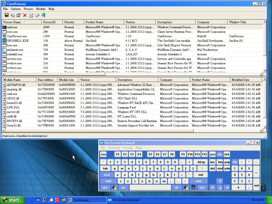The height and width of the screenshot is (204, 272).
Task: Select the services.exe process row
Action: [133, 59]
